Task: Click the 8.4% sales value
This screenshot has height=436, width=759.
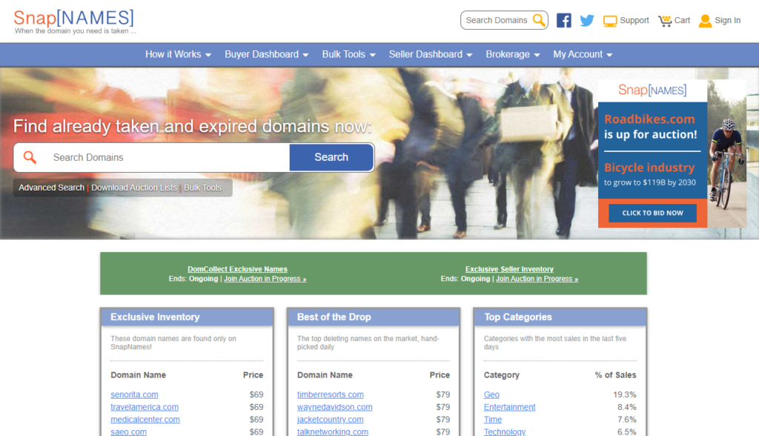Action: pyautogui.click(x=627, y=407)
